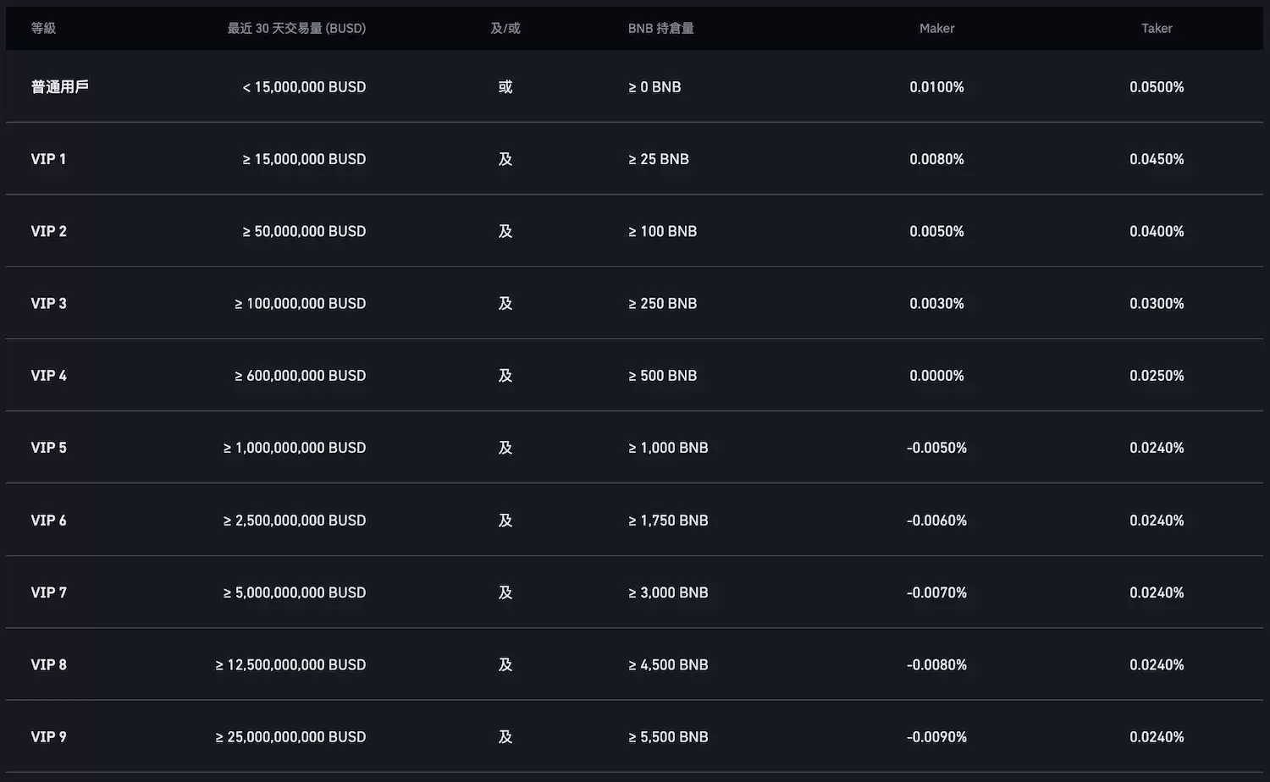Select the VIP 3 row label

[x=48, y=303]
